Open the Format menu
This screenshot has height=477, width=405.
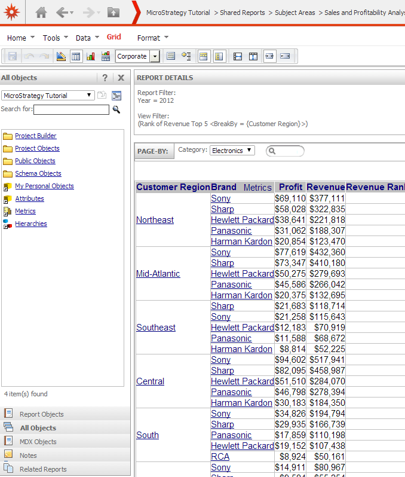148,38
